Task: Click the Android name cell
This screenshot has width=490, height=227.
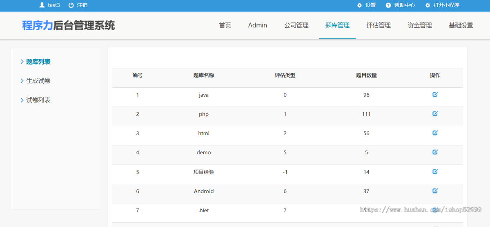Action: (x=204, y=191)
